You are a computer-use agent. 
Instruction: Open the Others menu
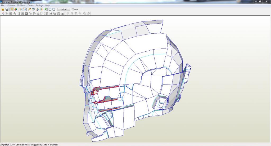point(31,5)
